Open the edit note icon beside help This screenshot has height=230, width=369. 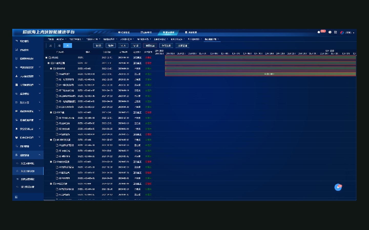[335, 32]
